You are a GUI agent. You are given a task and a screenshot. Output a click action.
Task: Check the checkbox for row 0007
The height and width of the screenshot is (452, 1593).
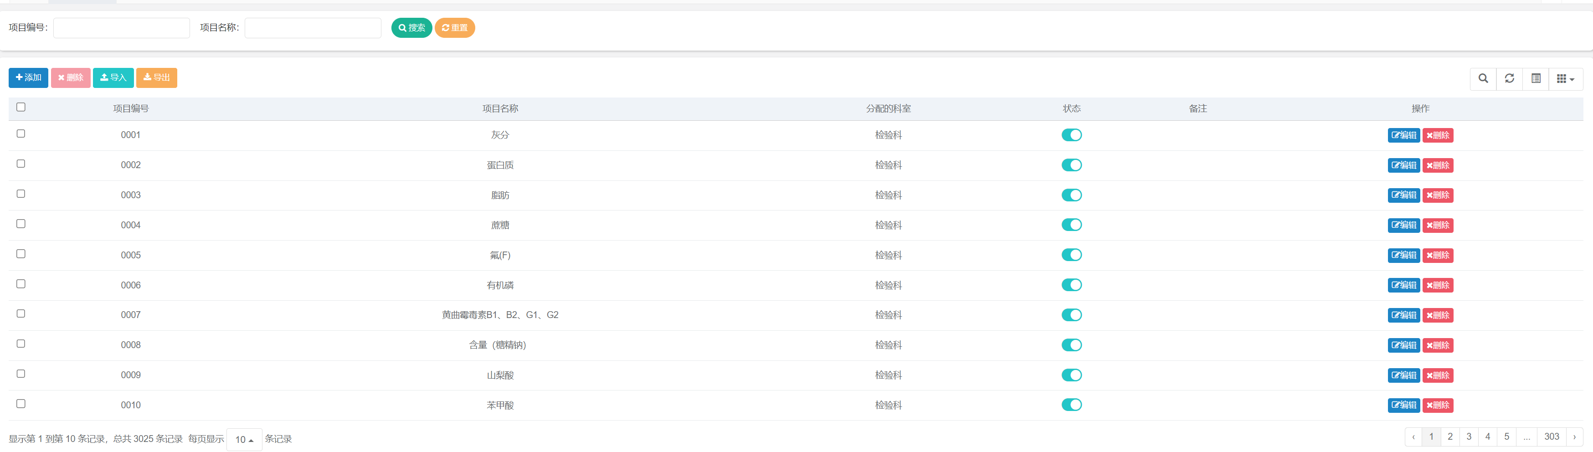point(21,313)
